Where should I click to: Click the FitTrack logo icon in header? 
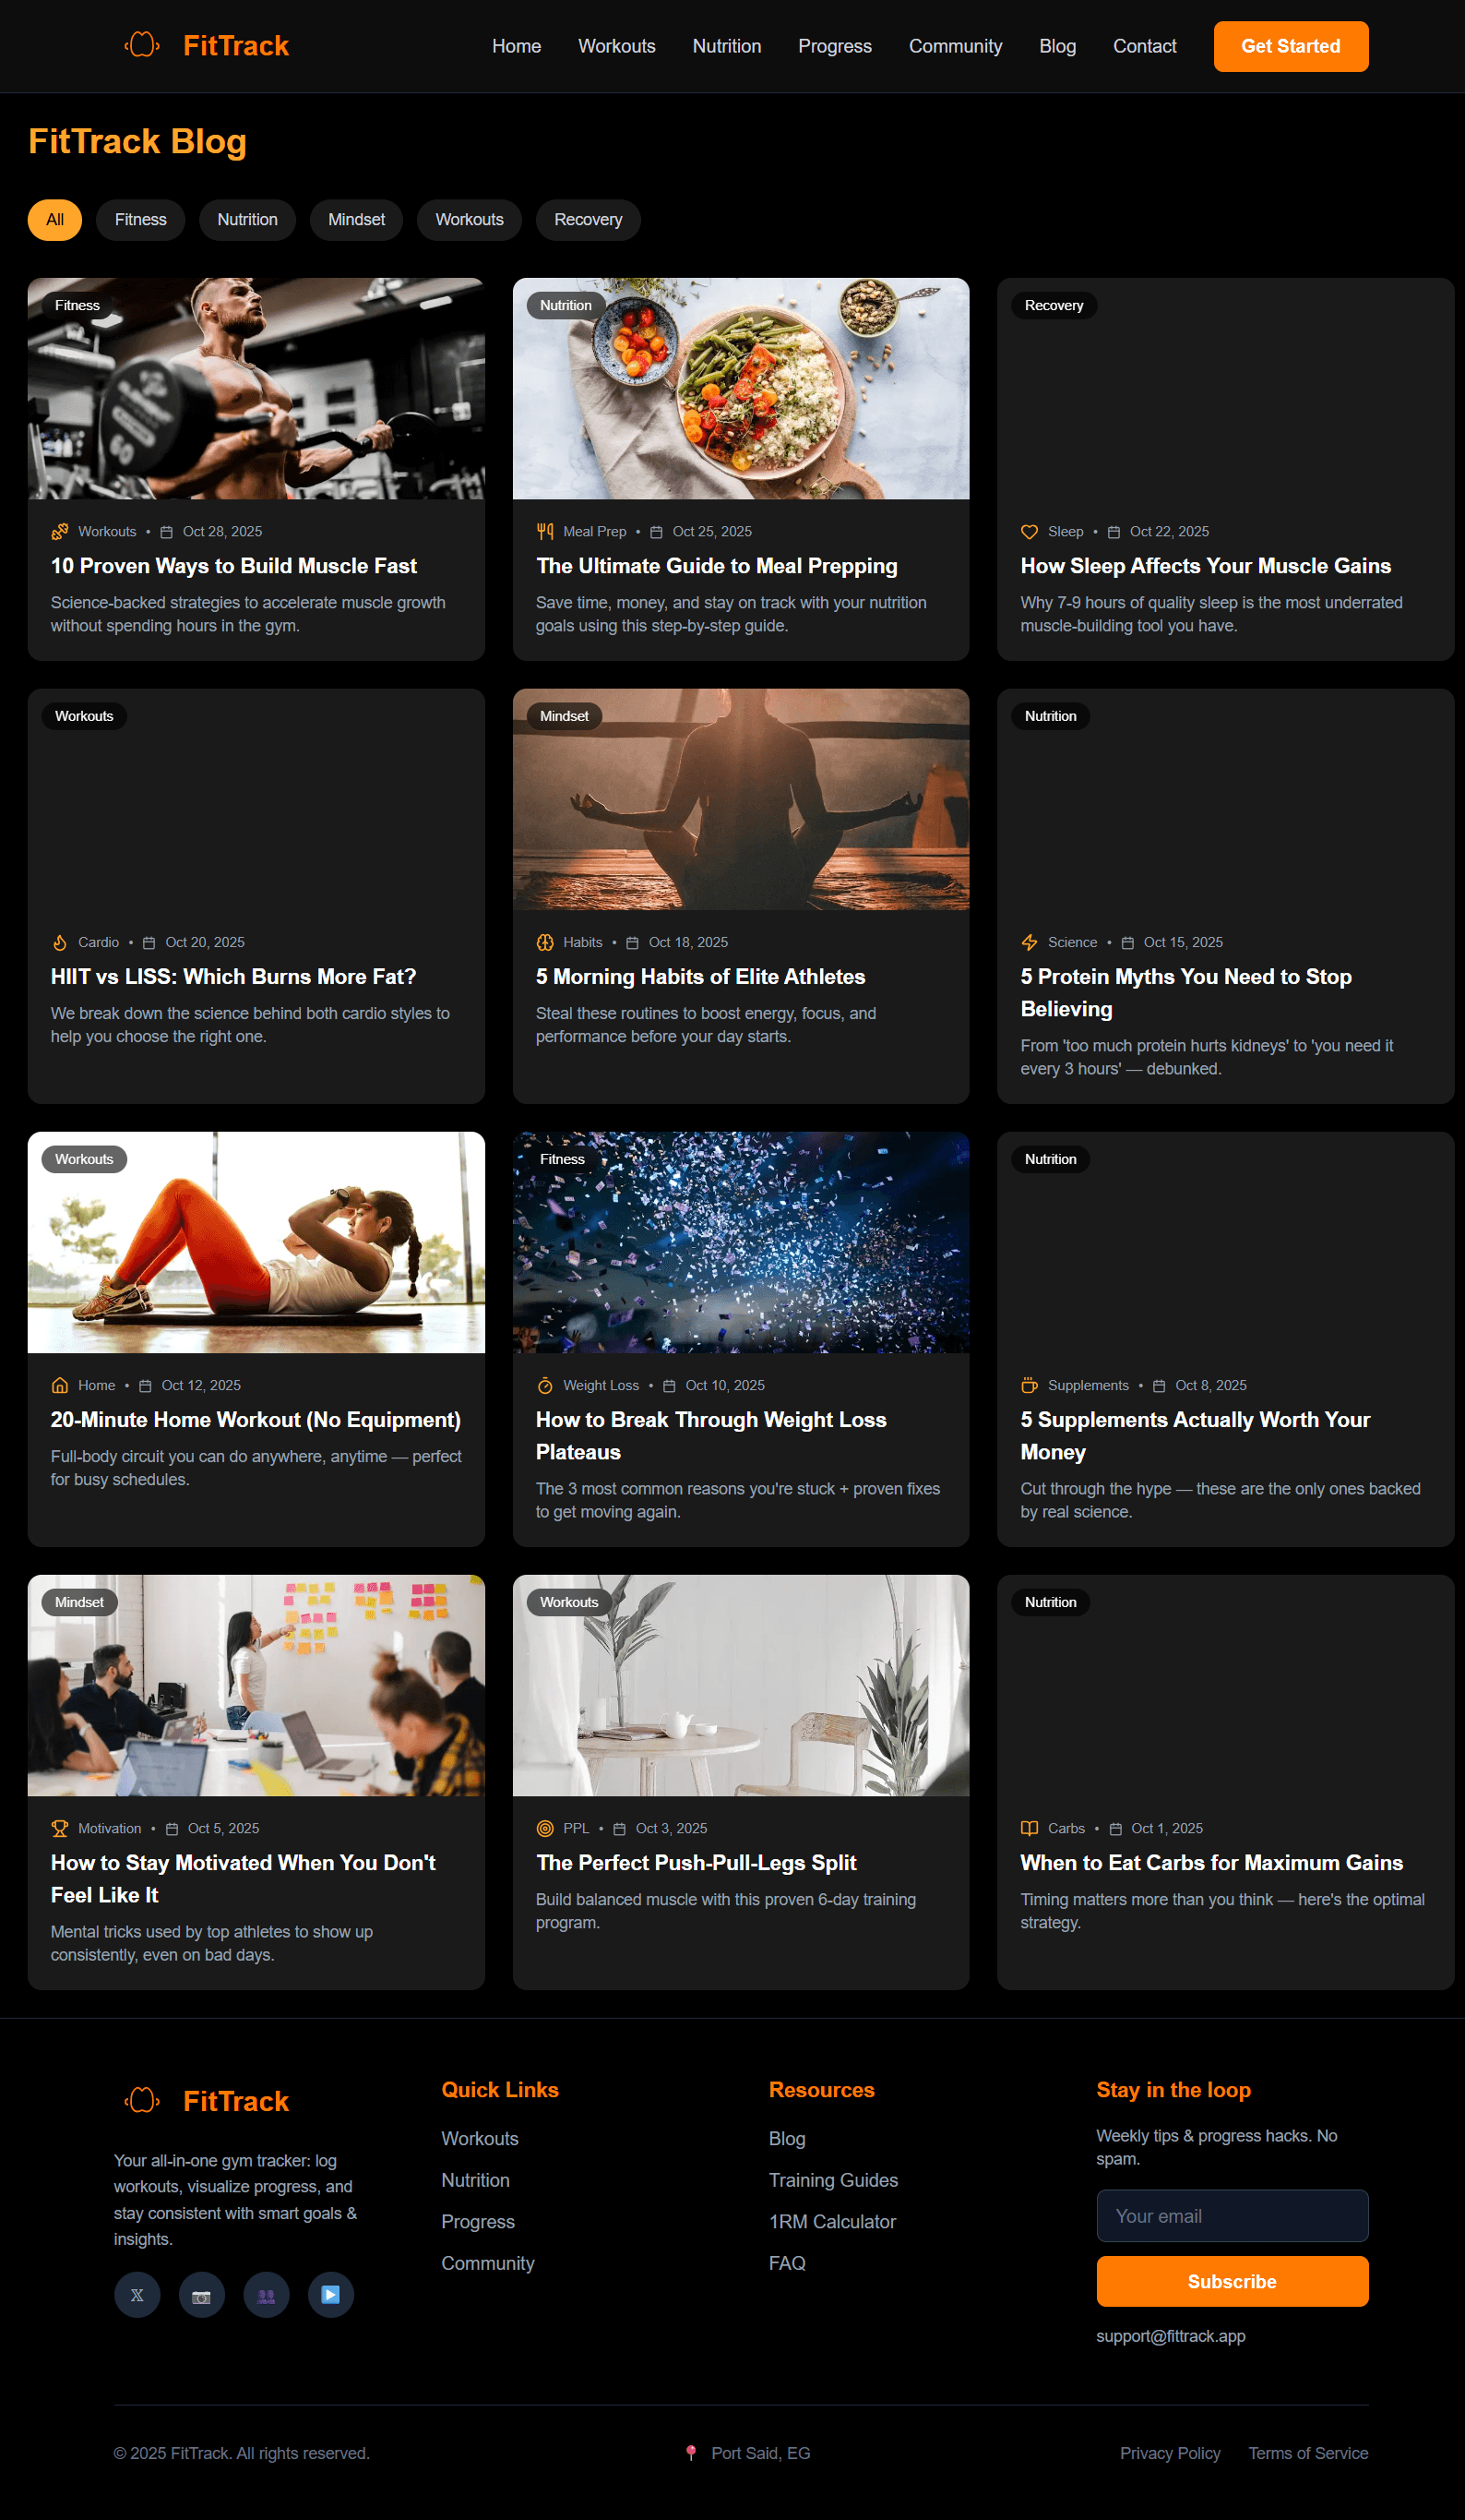[x=142, y=45]
